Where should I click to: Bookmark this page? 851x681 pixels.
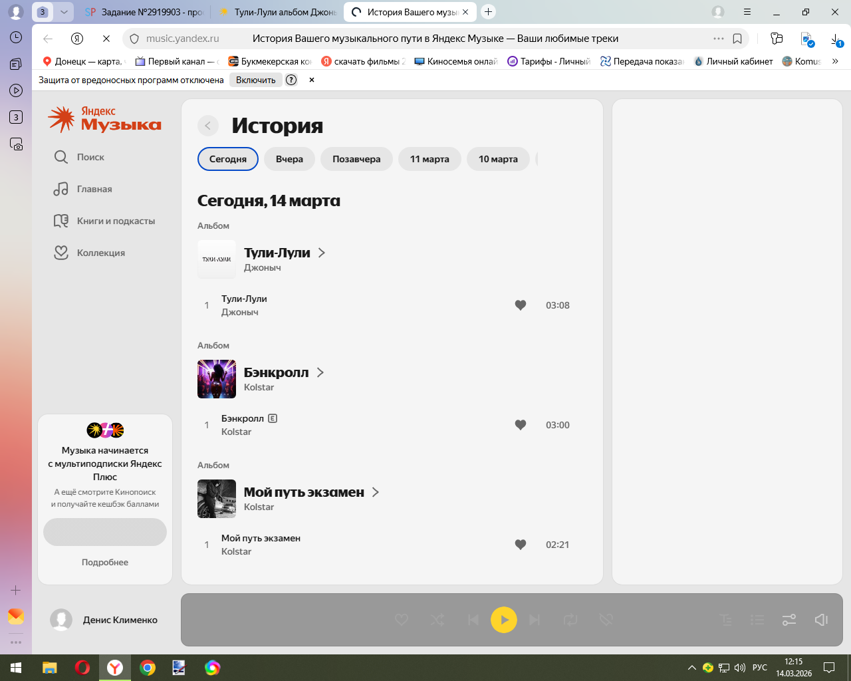coord(737,39)
